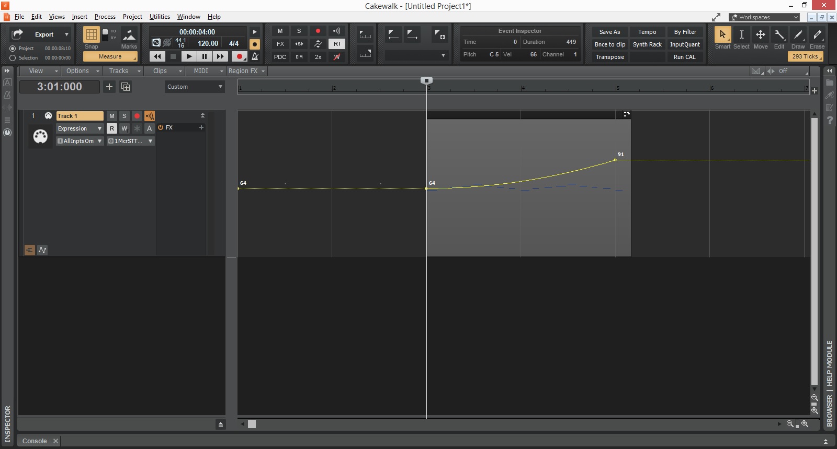
Task: Solo Track 1 with S button
Action: coord(125,116)
